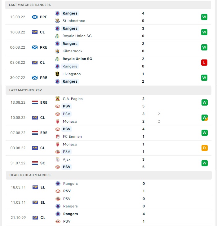Click the W badge for PSV vs Monaco

click(x=205, y=118)
